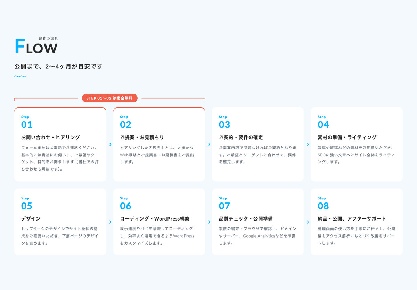Click the '納品・公開、アフターサポート' title
This screenshot has width=417, height=290.
[x=352, y=219]
